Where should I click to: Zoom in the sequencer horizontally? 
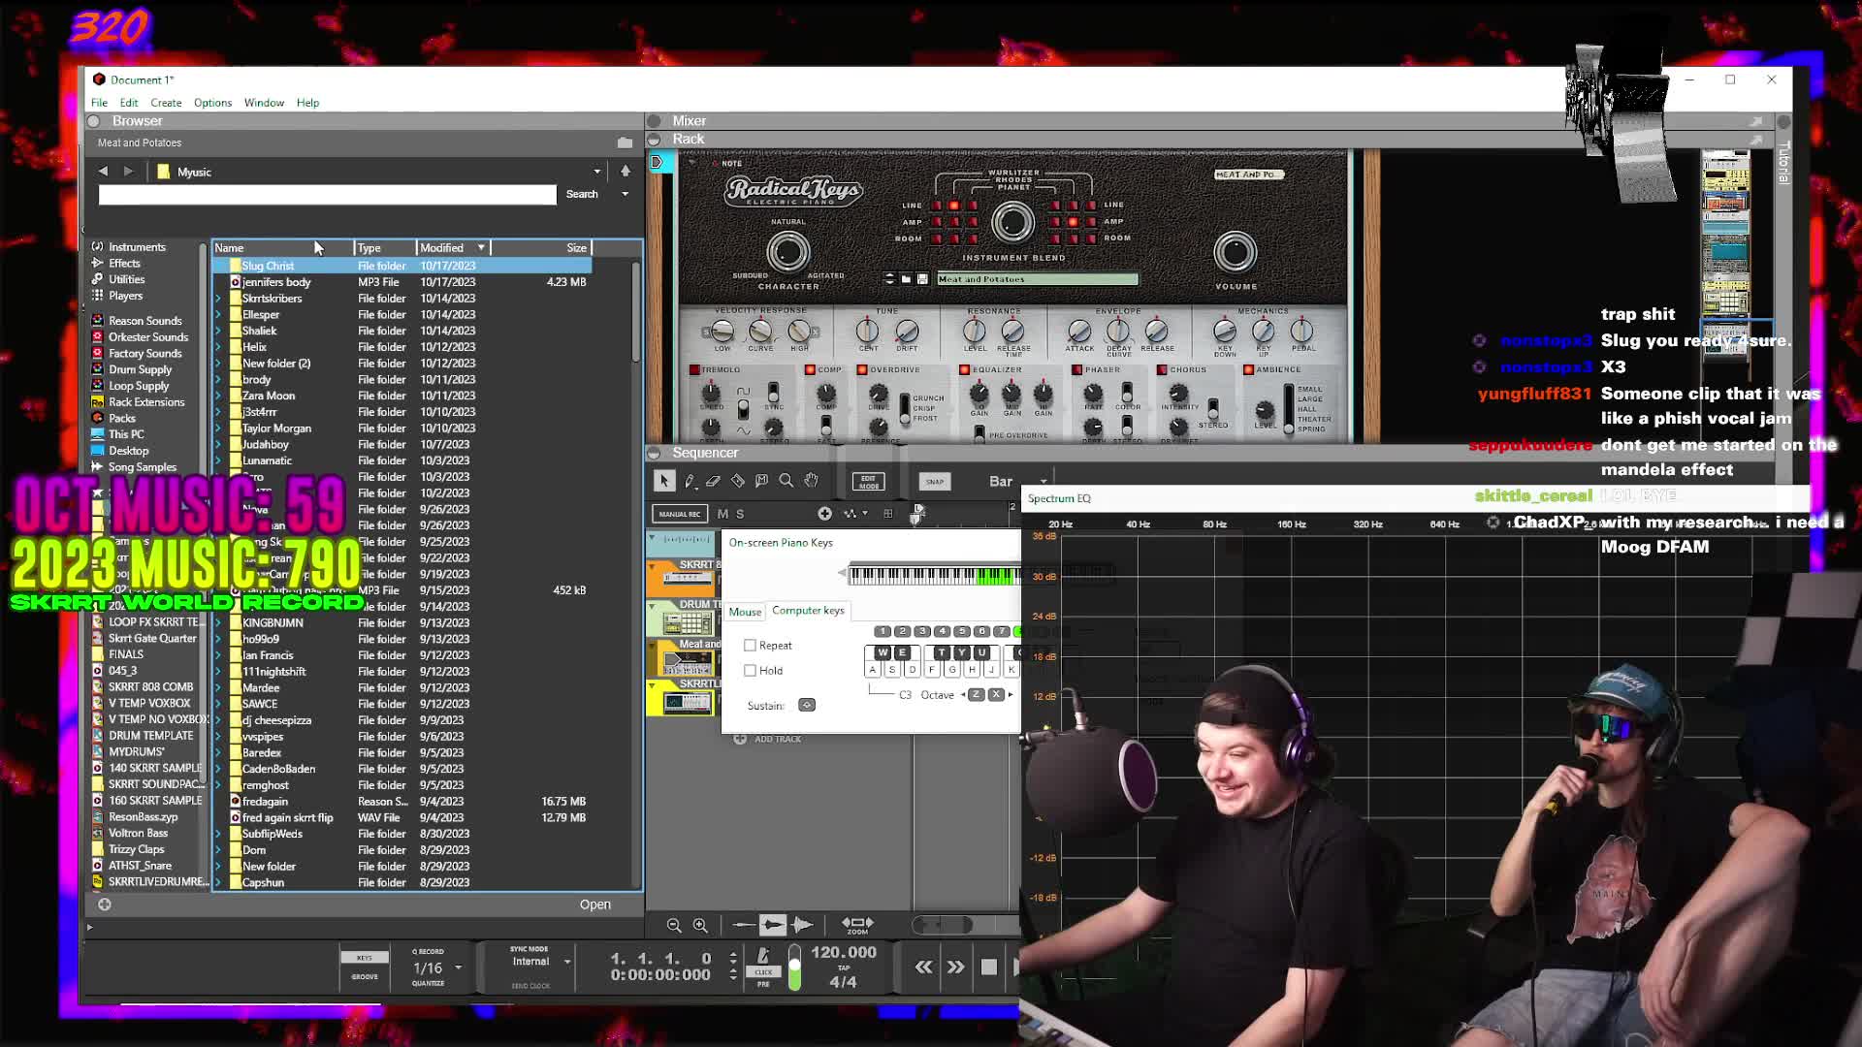click(x=700, y=926)
